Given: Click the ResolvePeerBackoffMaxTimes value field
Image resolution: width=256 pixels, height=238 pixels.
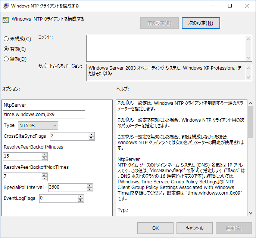Looking at the screenshot, I should [22, 177].
